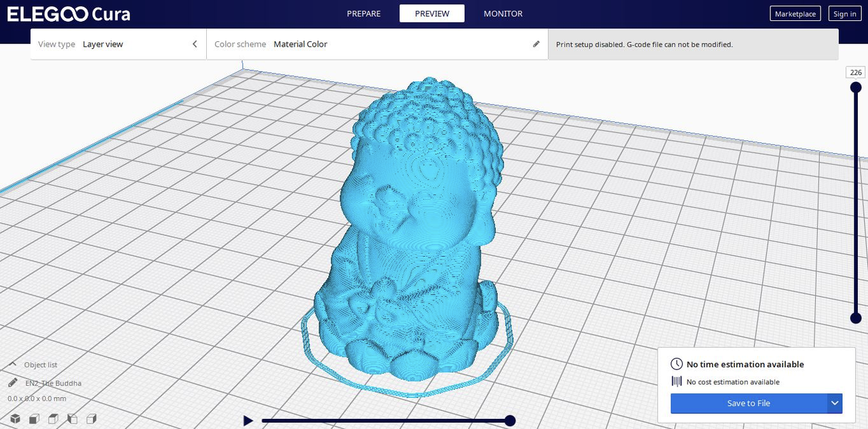Open Color scheme Material Color settings

[377, 44]
